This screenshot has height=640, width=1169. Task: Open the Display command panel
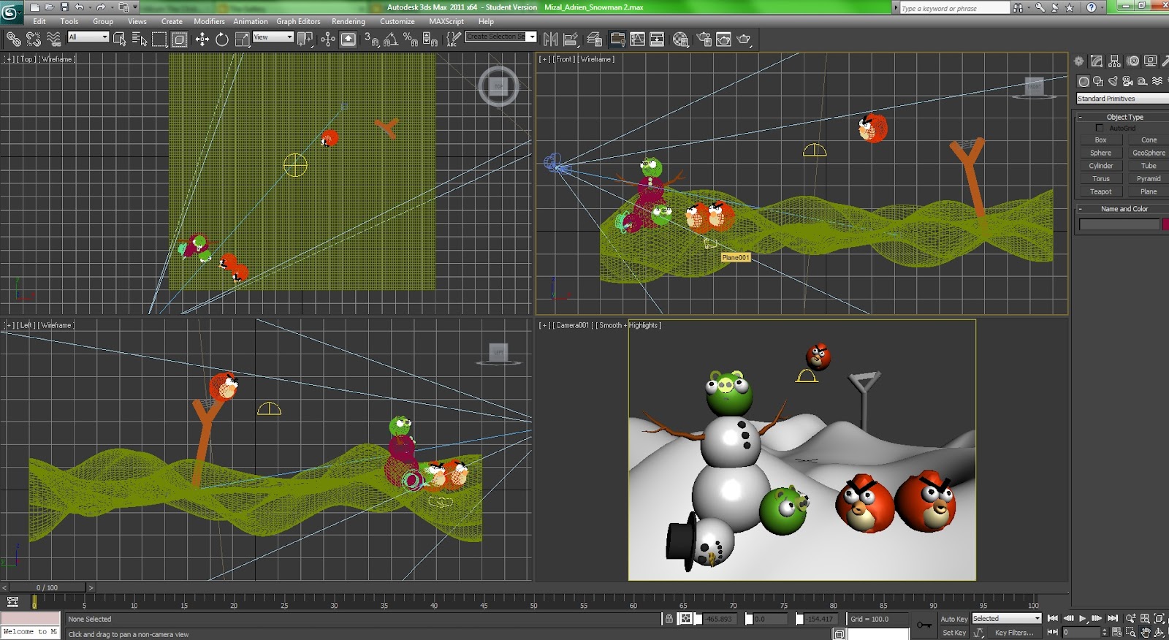1150,61
